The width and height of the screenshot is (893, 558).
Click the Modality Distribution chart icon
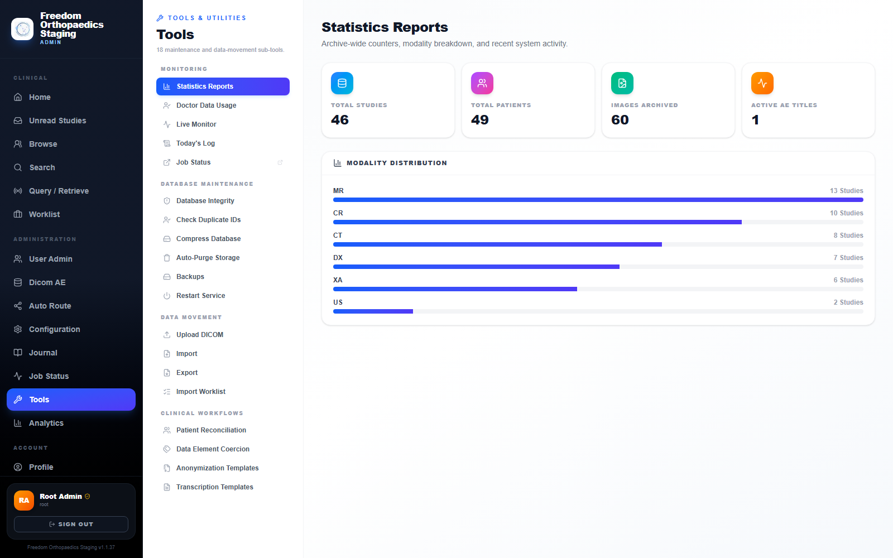coord(338,163)
